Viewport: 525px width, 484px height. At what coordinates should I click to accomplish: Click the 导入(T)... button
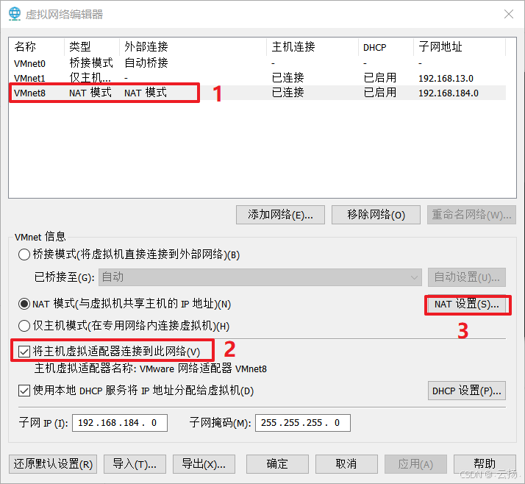(x=135, y=464)
